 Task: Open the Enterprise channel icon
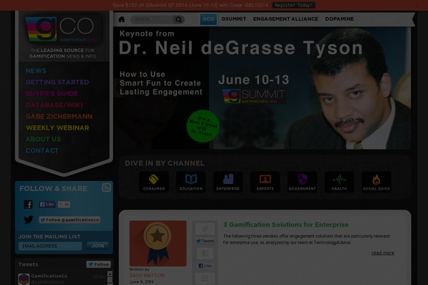(228, 182)
